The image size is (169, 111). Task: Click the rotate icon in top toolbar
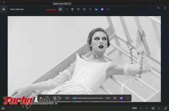coord(66,9)
